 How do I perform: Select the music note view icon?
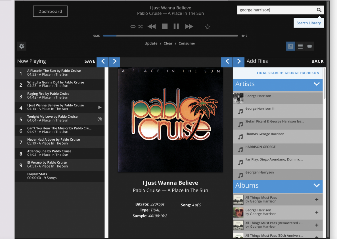[x=291, y=46]
